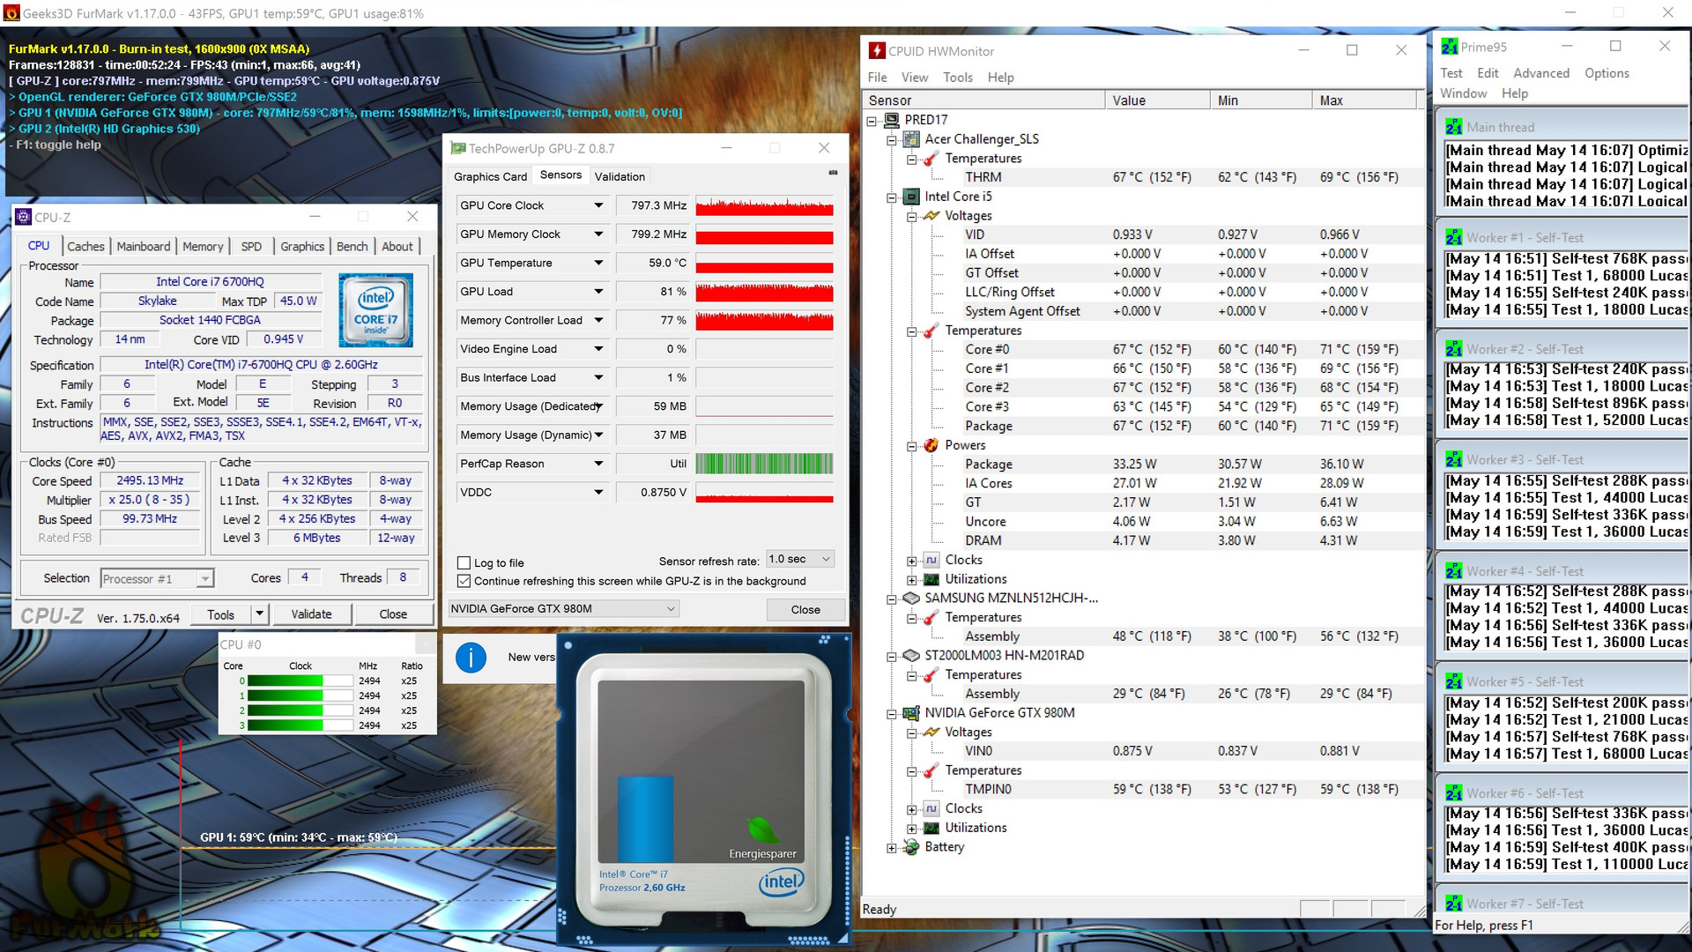1692x952 pixels.
Task: Open Prime95 Options menu
Action: 1607,73
